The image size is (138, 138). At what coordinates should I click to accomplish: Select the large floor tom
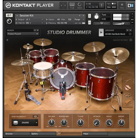coord(102,84)
